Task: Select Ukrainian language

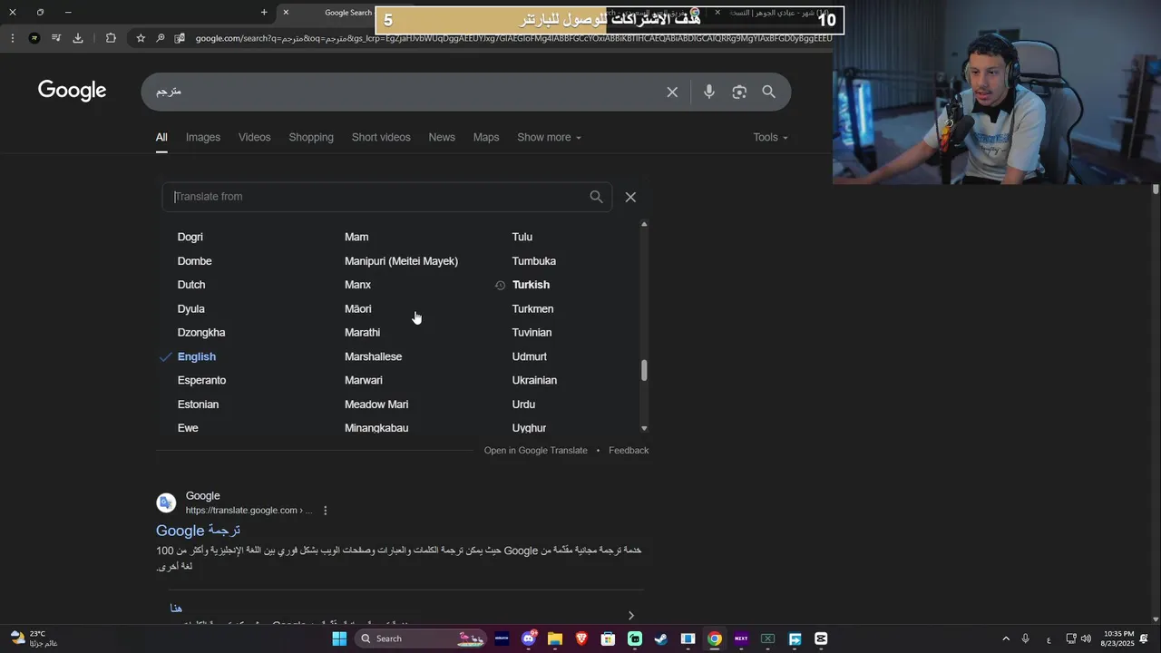Action: point(534,381)
